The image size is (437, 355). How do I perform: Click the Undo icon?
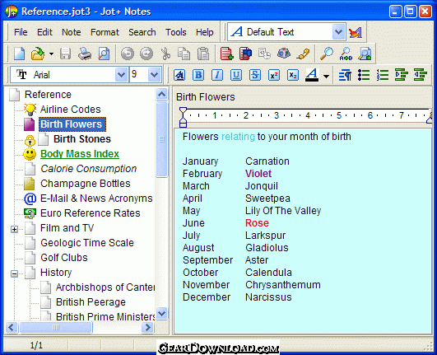pyautogui.click(x=128, y=54)
